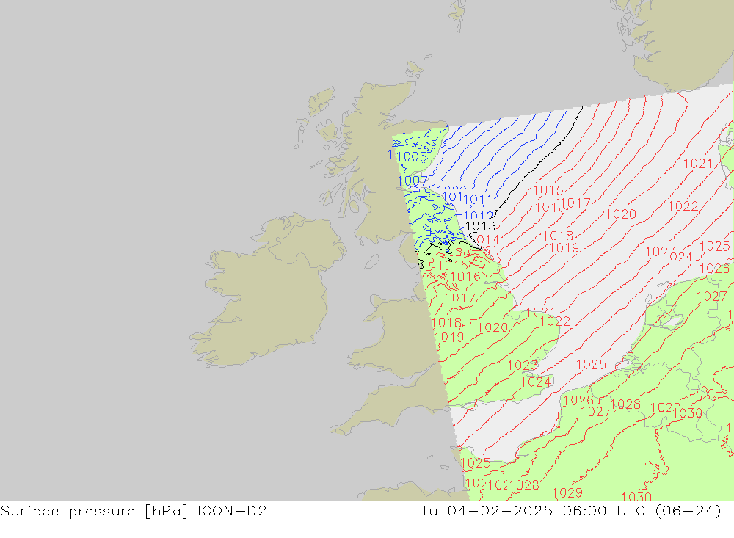The width and height of the screenshot is (734, 538).
Task: Click the 1023 pressure label
Action: point(523,366)
